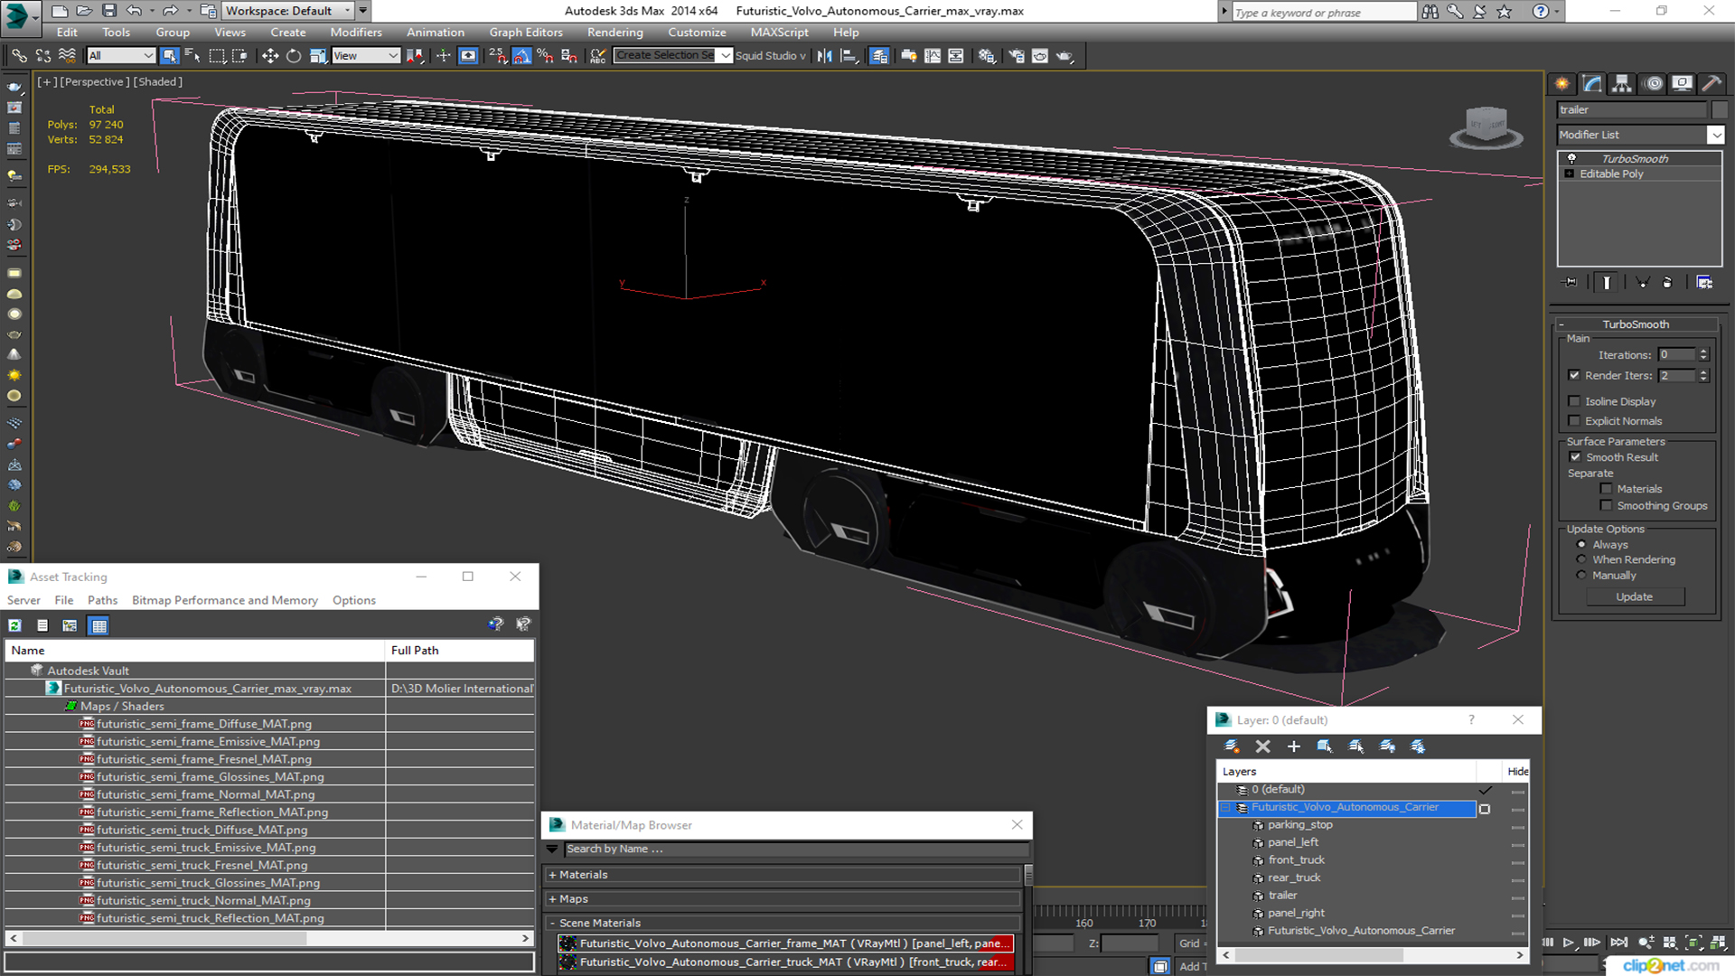Select the Always update option
The height and width of the screenshot is (976, 1735).
pyautogui.click(x=1581, y=545)
